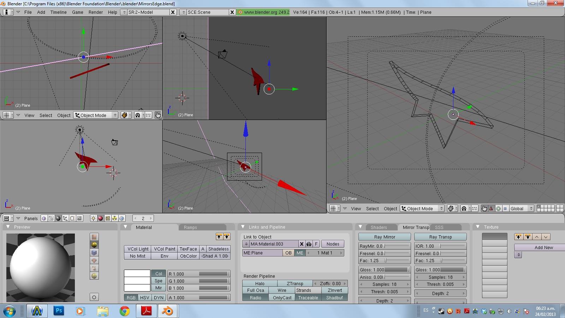This screenshot has height=318, width=565.
Task: Paste material settings from buffer
Action: click(227, 237)
